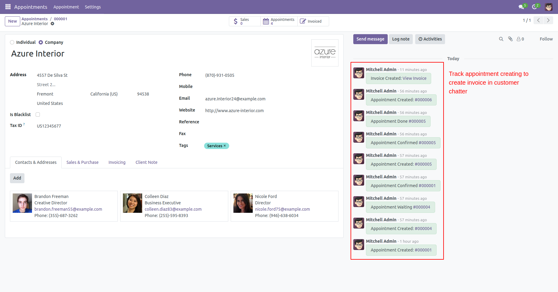Viewport: 558px width, 292px height.
Task: Click colleen.diaz83@example.com email link
Action: click(173, 209)
